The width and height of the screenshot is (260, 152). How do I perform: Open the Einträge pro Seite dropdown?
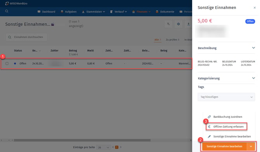pos(103,147)
